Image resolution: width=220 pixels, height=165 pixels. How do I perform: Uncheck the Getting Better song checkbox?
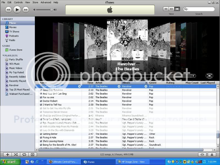41,134
